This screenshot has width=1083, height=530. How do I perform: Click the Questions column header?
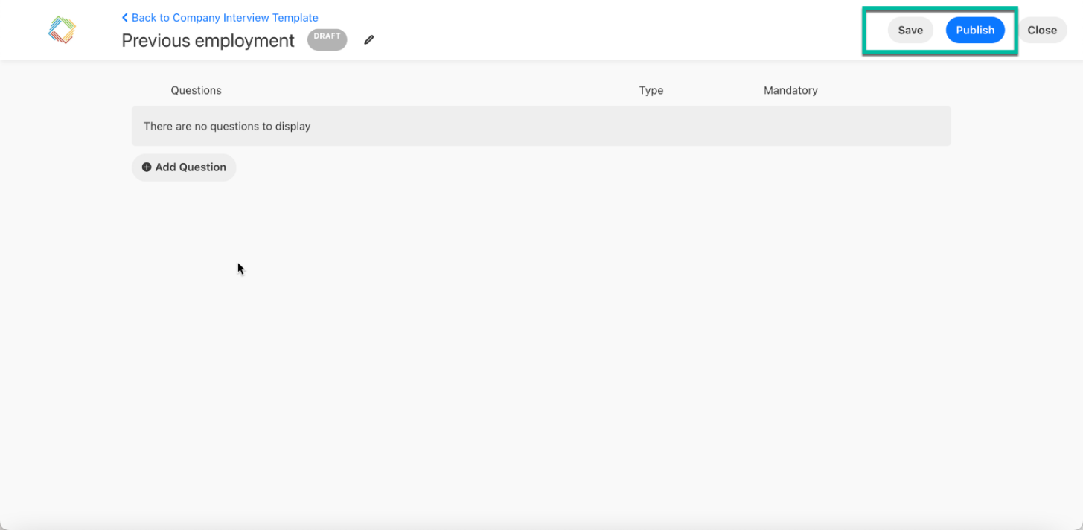tap(196, 90)
